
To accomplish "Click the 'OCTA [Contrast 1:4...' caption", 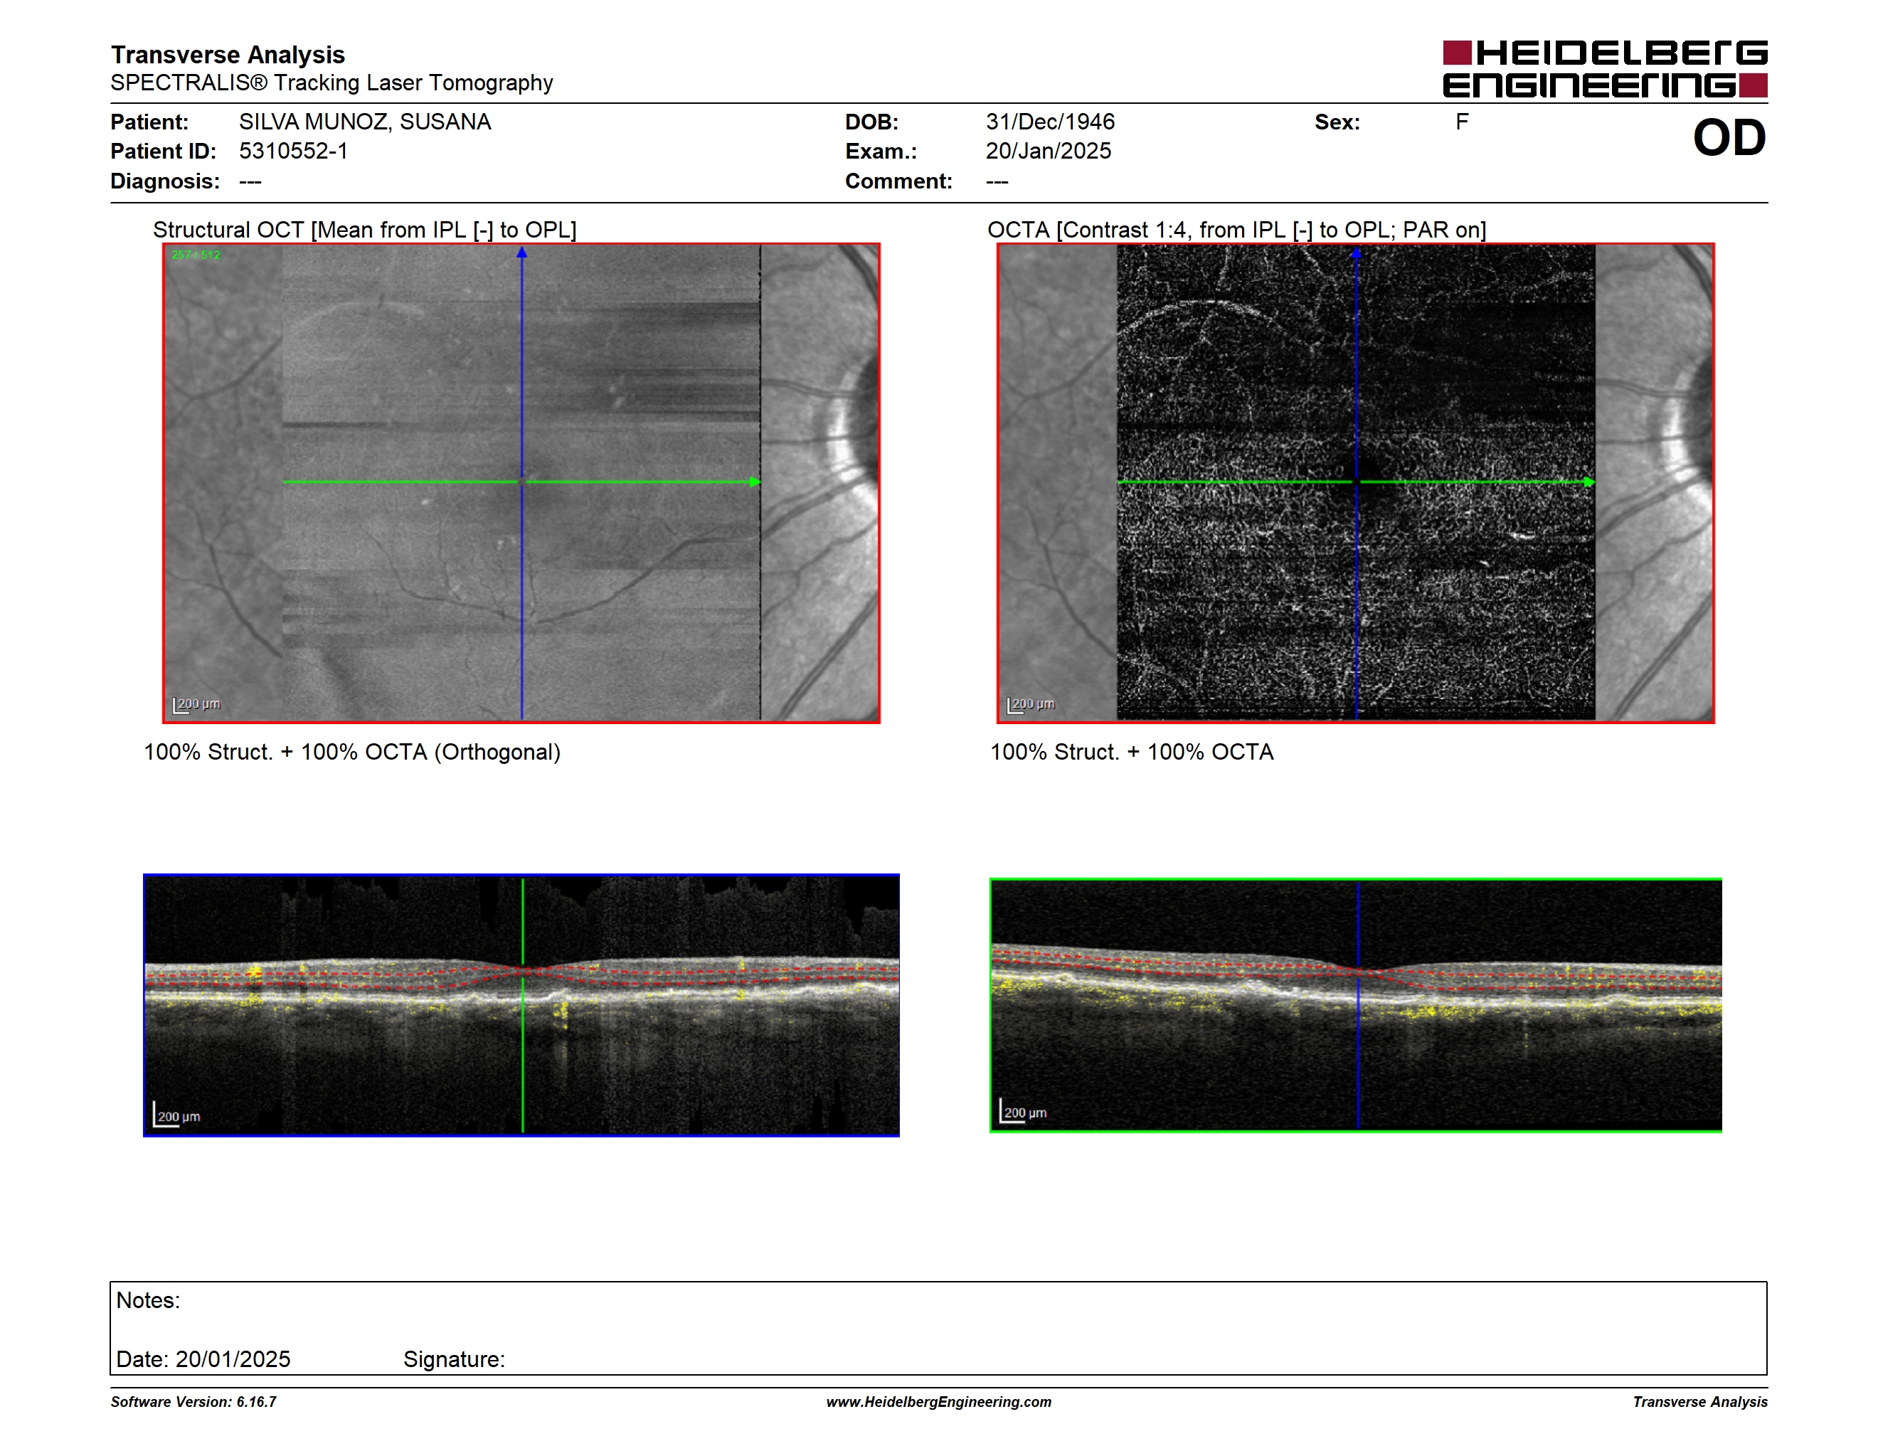I will [x=1236, y=230].
